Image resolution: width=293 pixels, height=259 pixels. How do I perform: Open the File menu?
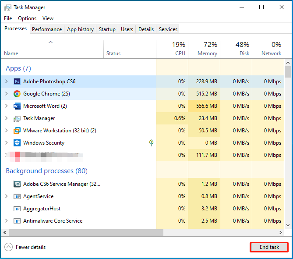[x=8, y=18]
